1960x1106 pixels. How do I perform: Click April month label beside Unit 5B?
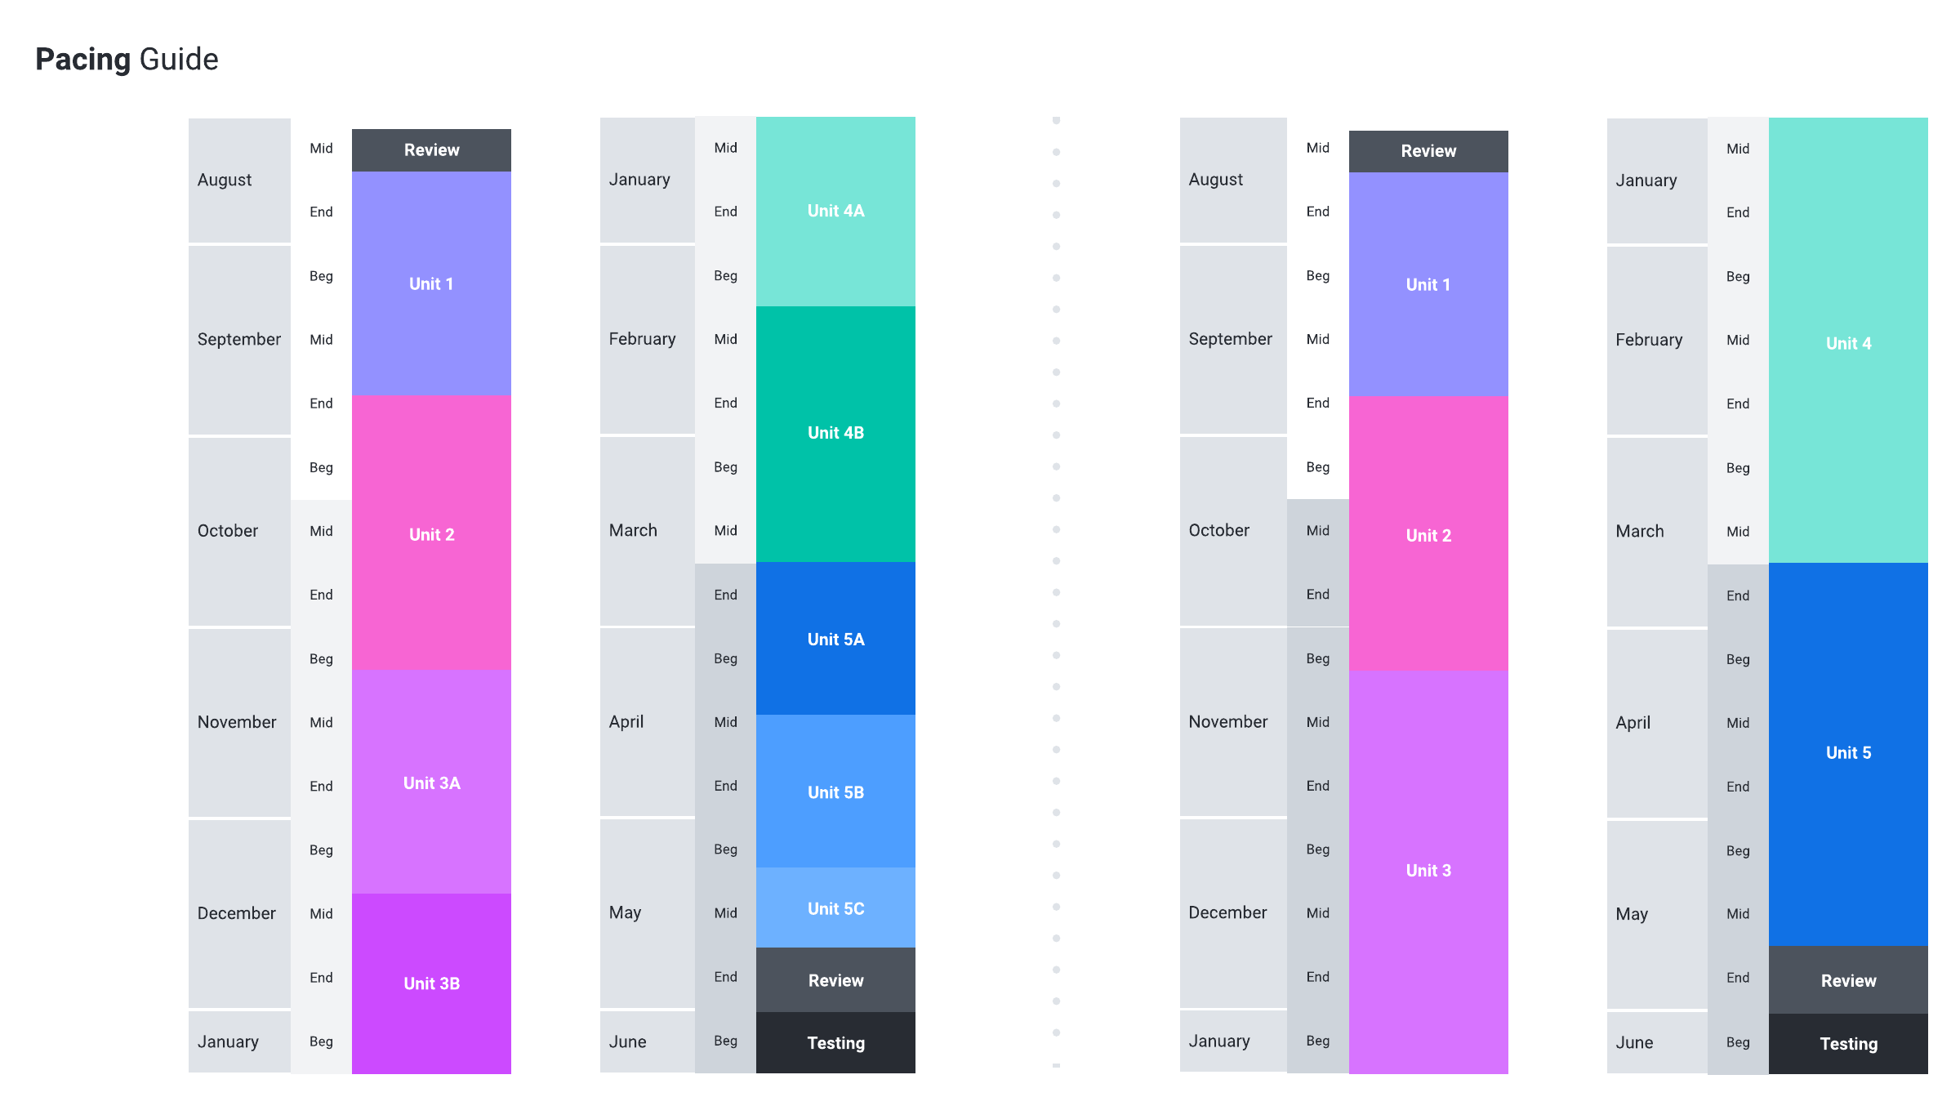pos(626,722)
